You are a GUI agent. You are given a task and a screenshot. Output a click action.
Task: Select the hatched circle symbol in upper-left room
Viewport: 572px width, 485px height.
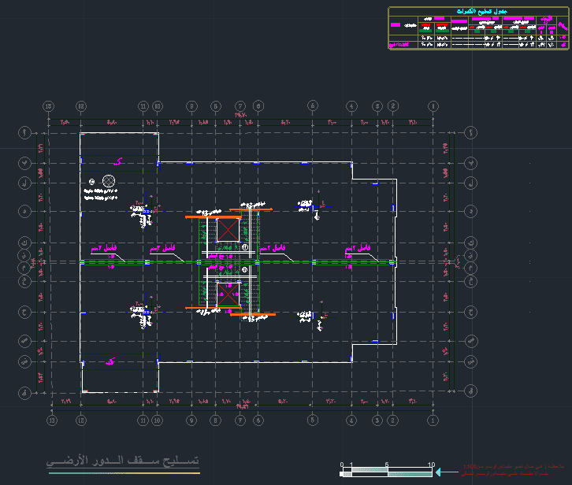[x=109, y=181]
